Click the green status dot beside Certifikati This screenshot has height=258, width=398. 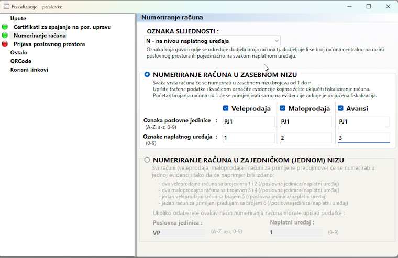coord(5,27)
